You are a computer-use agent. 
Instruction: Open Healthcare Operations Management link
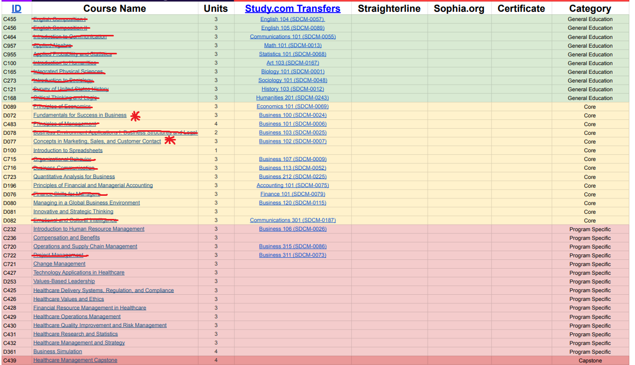[77, 317]
